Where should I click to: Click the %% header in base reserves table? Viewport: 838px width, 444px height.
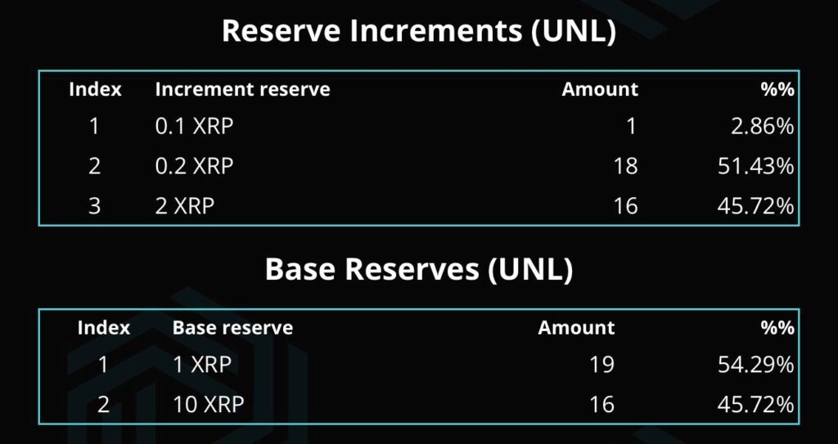tap(777, 328)
